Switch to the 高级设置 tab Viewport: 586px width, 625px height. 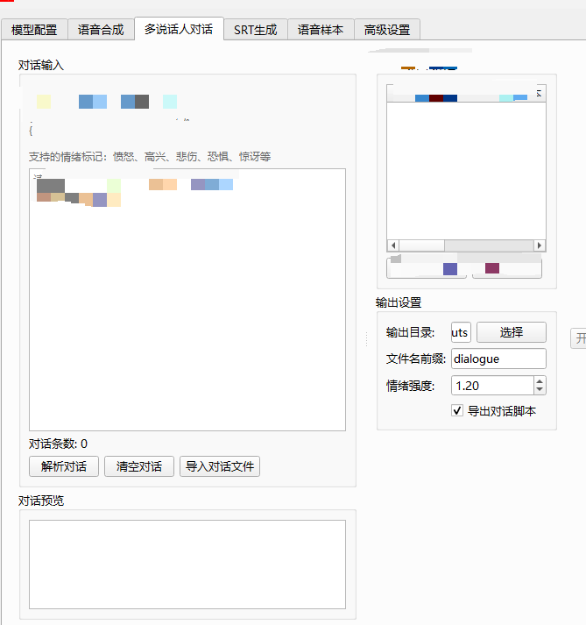click(387, 30)
